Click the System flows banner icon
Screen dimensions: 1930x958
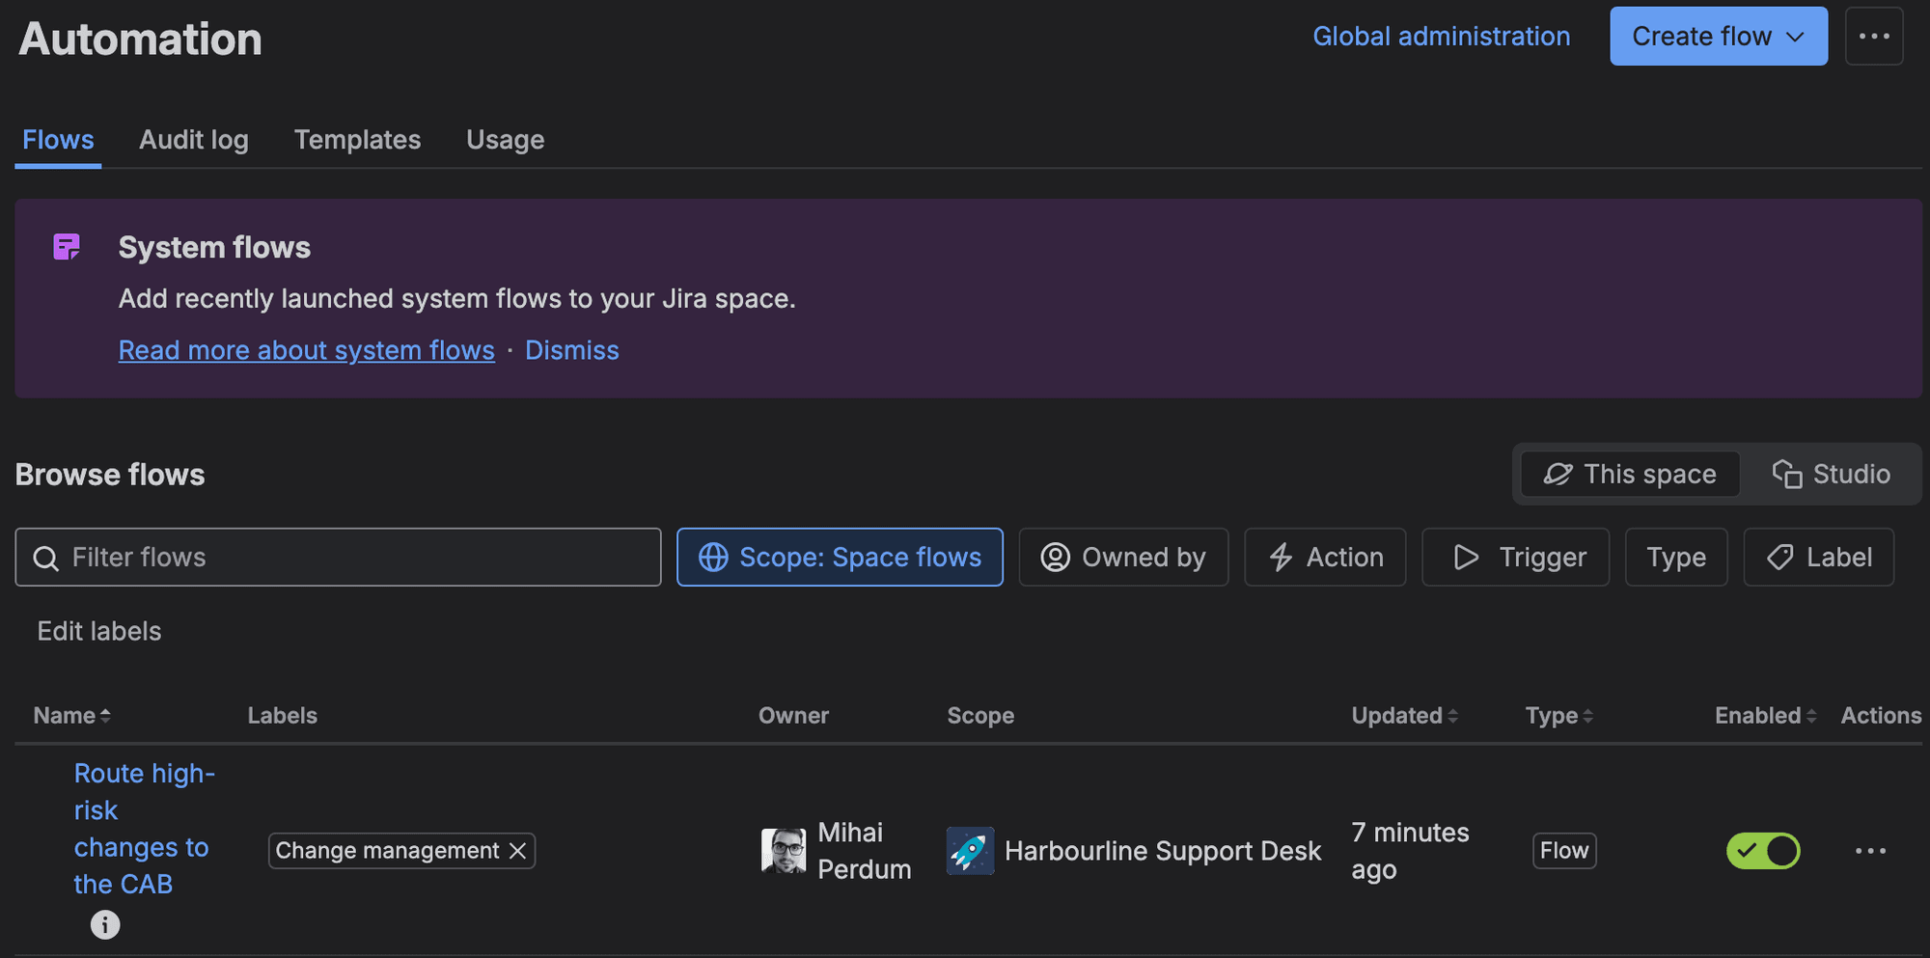point(67,247)
